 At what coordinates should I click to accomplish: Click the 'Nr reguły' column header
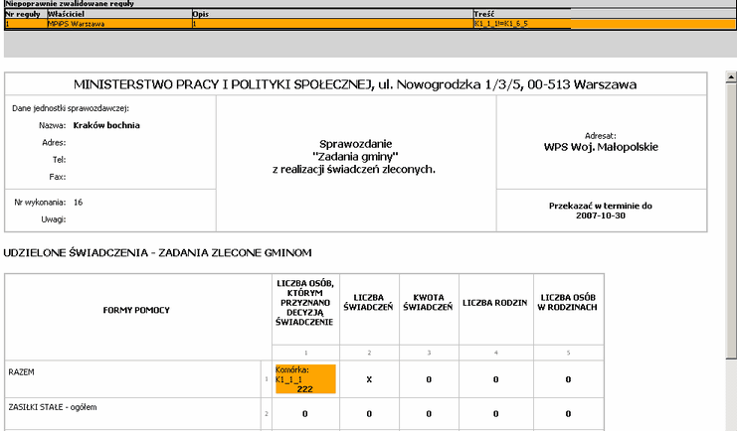click(x=24, y=14)
